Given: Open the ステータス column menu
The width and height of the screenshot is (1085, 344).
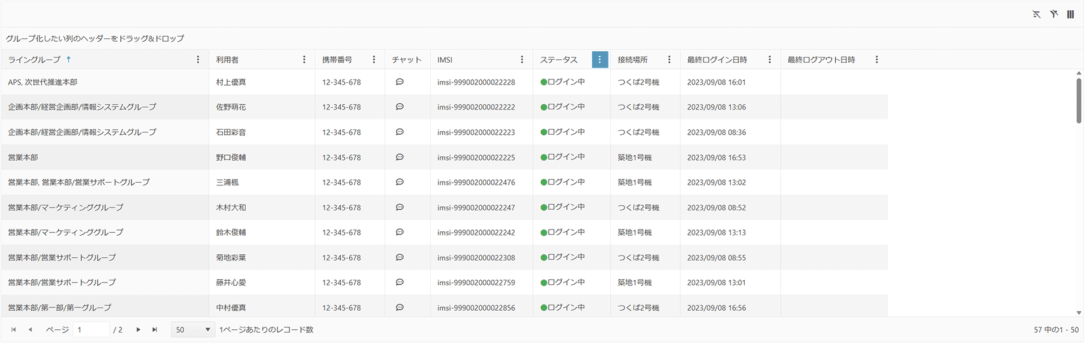Looking at the screenshot, I should (x=600, y=60).
